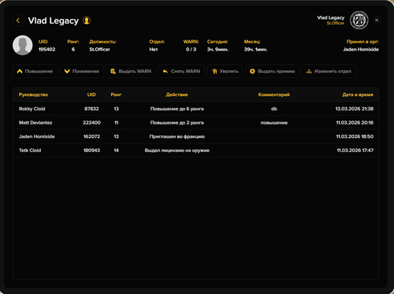Image resolution: width=394 pixels, height=294 pixels.
Task: Click the undo arrow icon on Снять WARN
Action: point(165,71)
